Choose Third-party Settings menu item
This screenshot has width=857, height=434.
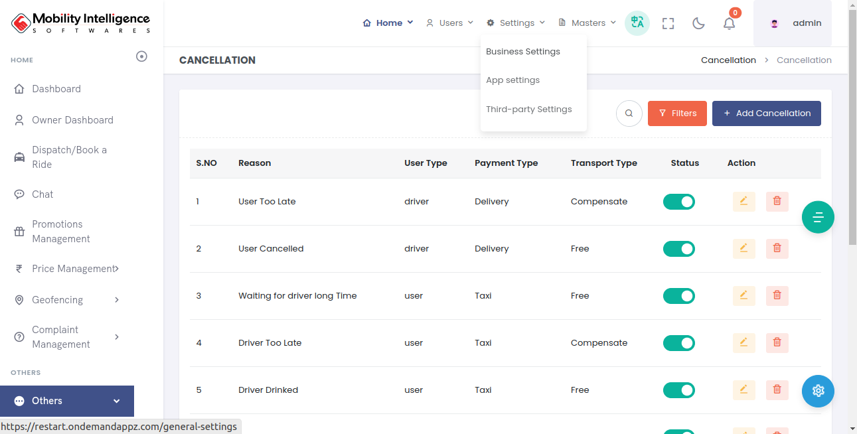tap(528, 109)
